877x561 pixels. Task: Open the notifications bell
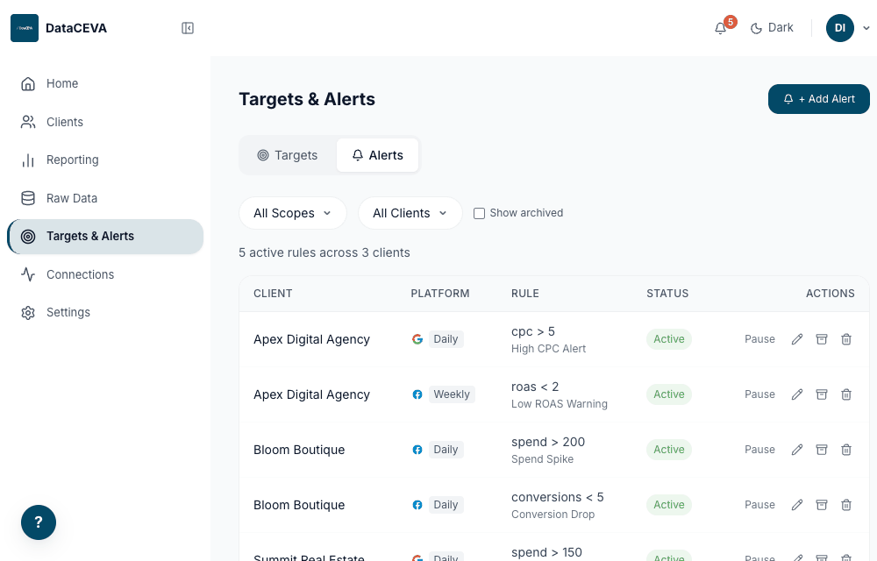pos(720,28)
